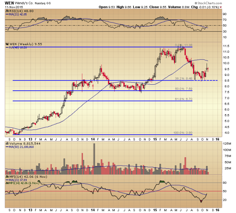
Task: Click the 10 label on RSI axis
Action: [225, 37]
